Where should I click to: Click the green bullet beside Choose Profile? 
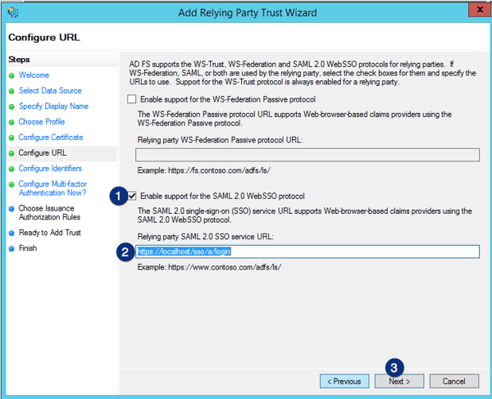tap(11, 122)
